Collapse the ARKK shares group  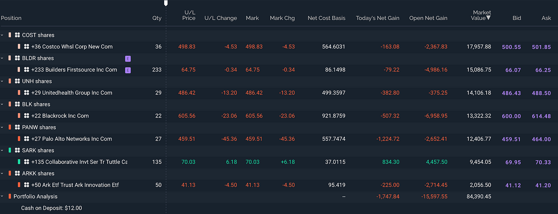[x=2, y=173]
